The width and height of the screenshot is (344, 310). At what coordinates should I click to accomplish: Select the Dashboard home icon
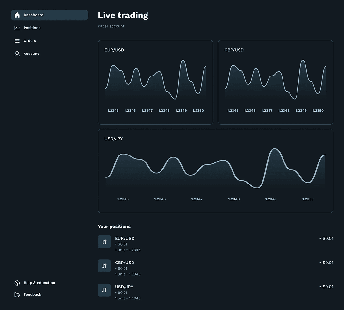[x=17, y=15]
